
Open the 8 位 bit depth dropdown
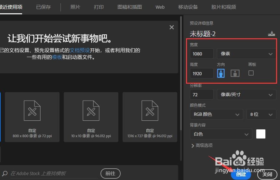pos(261,114)
